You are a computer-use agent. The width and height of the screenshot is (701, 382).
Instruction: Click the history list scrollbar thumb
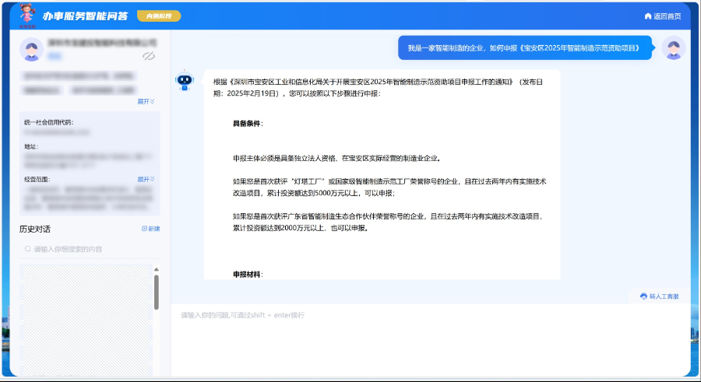point(156,292)
